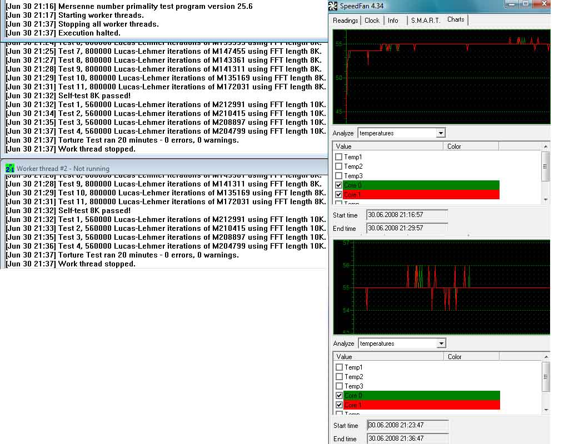Click the "Execution halted." log line
Viewport: 569px width, 444px height.
click(62, 33)
